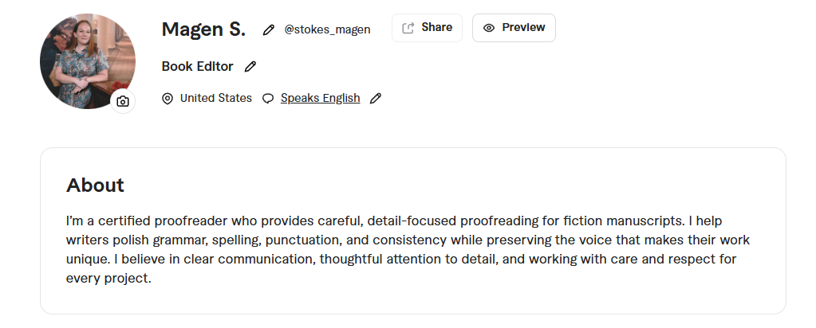Screen dimensions: 816x328
Task: Click edit pencil beside Magen S. name
Action: (269, 29)
